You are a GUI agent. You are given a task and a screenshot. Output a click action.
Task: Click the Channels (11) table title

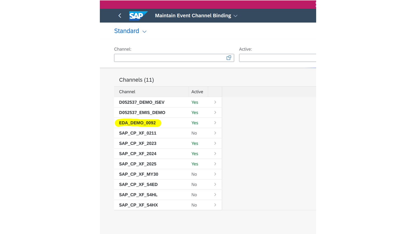[136, 80]
